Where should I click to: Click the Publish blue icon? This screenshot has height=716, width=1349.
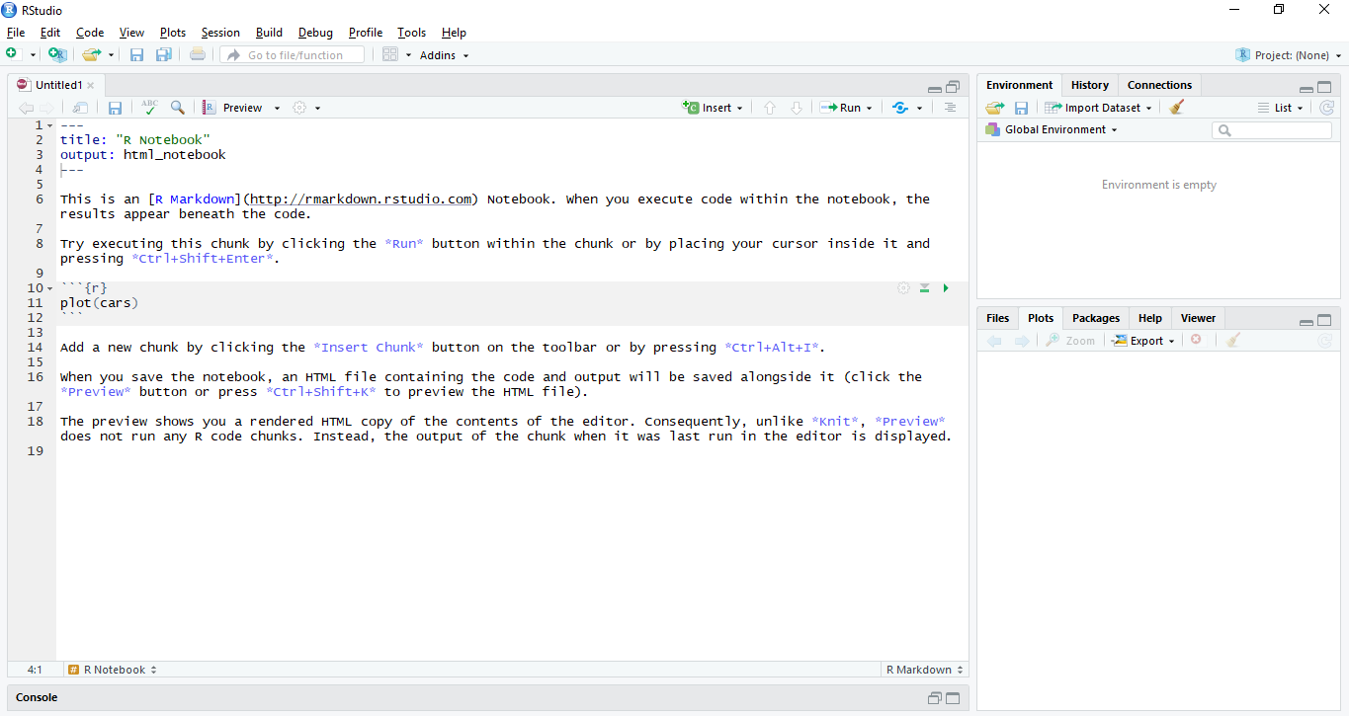(x=899, y=108)
